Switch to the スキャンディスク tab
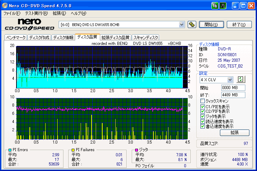This screenshot has width=257, height=171. (145, 37)
